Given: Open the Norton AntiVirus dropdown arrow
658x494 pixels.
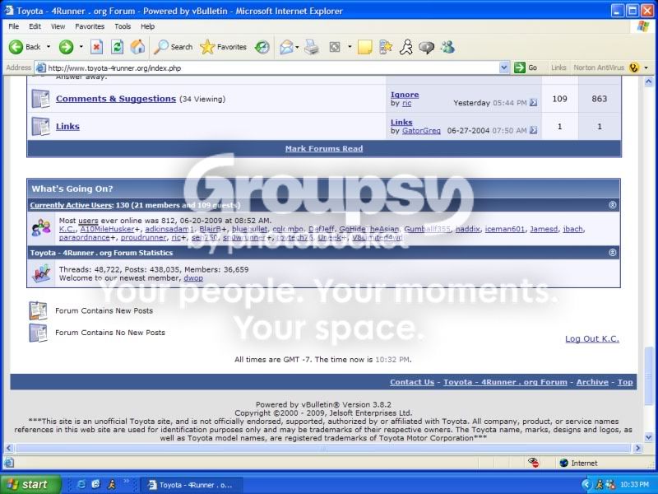Looking at the screenshot, I should 646,68.
